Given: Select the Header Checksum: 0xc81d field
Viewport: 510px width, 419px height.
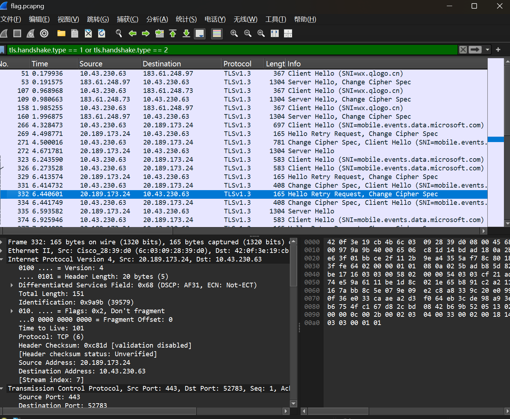Looking at the screenshot, I should 105,345.
